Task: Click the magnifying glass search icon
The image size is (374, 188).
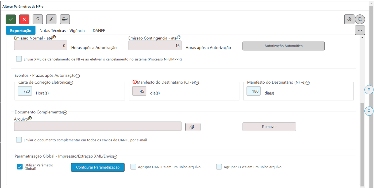Action: click(x=360, y=19)
